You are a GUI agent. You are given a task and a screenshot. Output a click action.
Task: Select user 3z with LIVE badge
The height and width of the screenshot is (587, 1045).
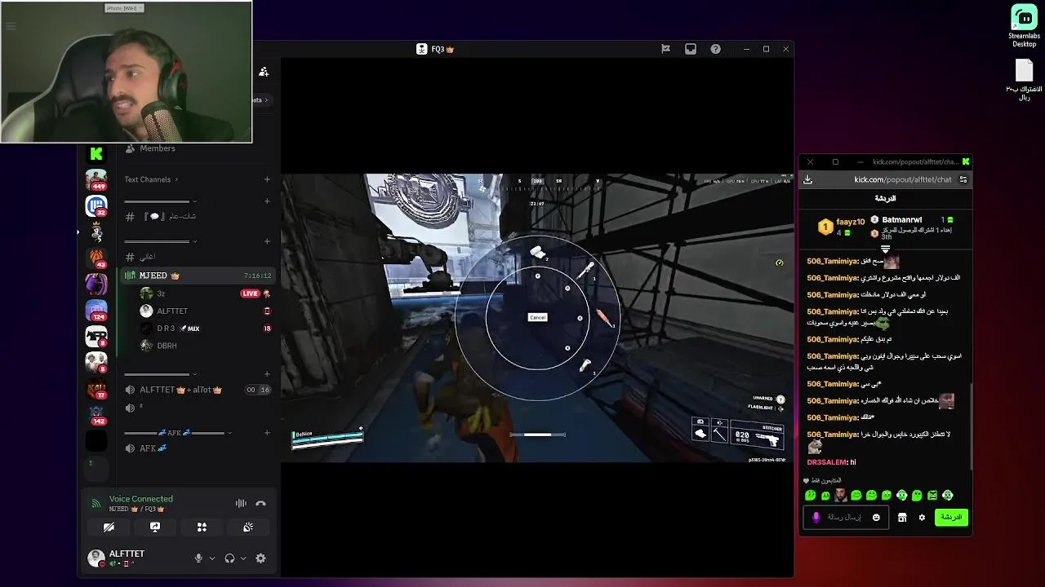pos(206,293)
